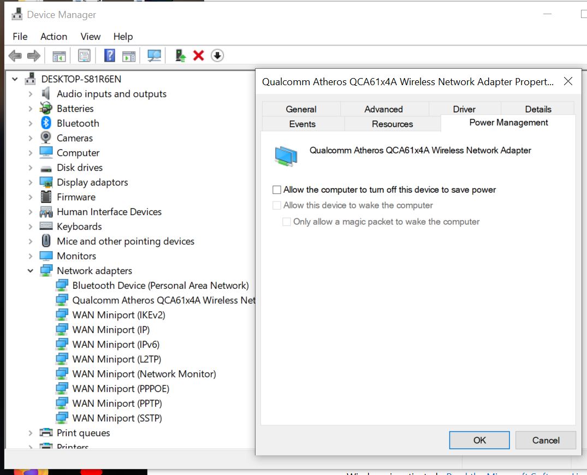Viewport: 587px width, 475px height.
Task: Click the Scan for hardware changes icon
Action: 155,56
